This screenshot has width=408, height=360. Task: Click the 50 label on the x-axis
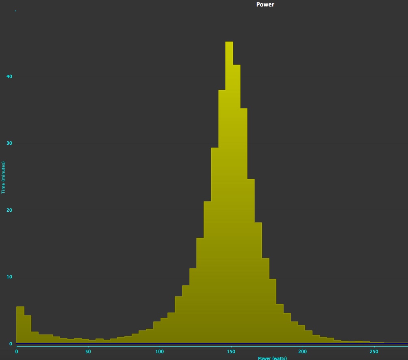pyautogui.click(x=88, y=351)
